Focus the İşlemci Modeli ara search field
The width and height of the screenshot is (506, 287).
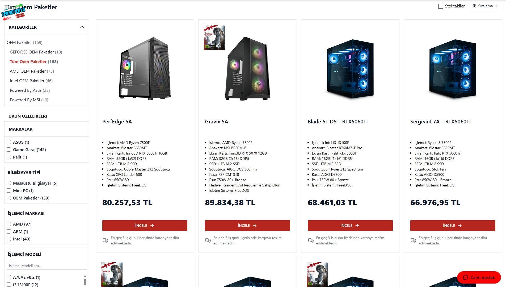click(x=47, y=266)
